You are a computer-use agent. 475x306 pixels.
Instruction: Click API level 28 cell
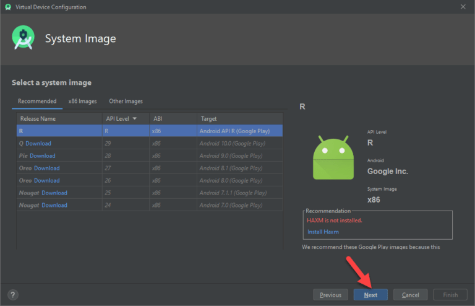[126, 156]
